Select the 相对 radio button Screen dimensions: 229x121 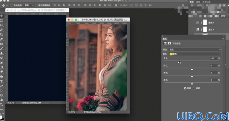point(185,88)
